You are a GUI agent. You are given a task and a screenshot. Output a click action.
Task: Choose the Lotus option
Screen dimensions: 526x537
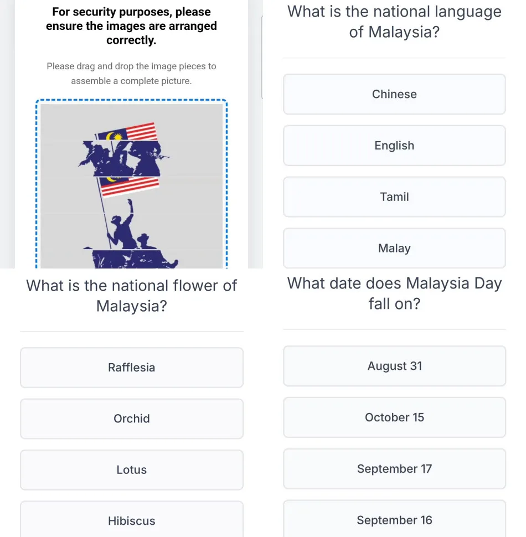point(132,470)
